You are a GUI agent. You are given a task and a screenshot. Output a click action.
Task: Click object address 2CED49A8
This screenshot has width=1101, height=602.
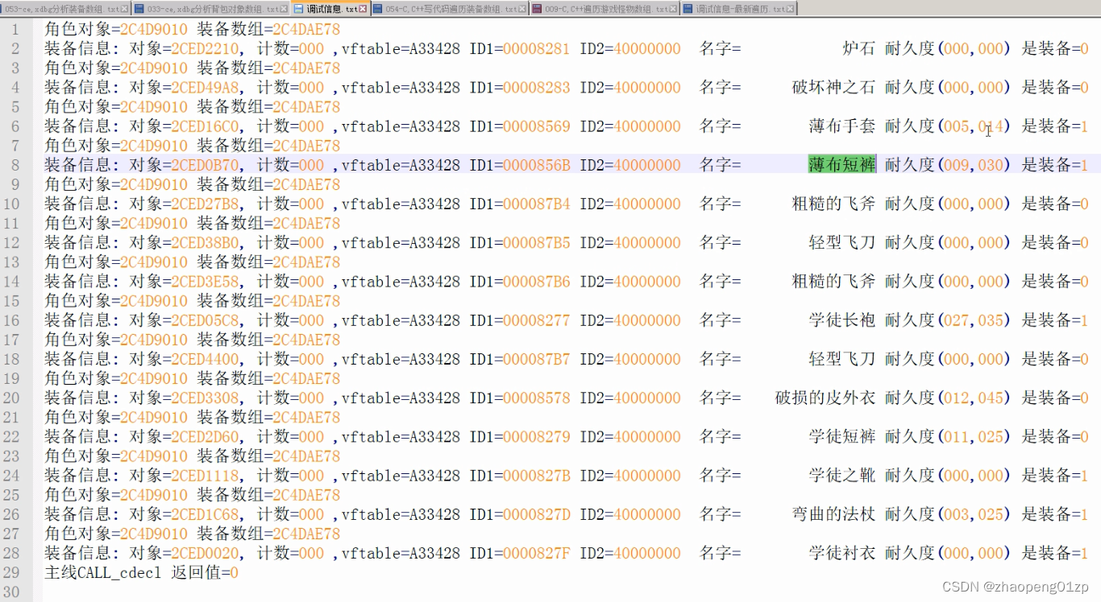[205, 87]
